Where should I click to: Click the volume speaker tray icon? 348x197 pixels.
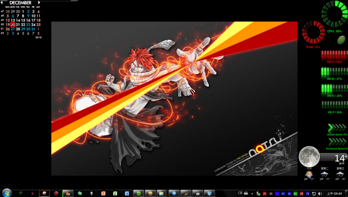tap(320, 194)
